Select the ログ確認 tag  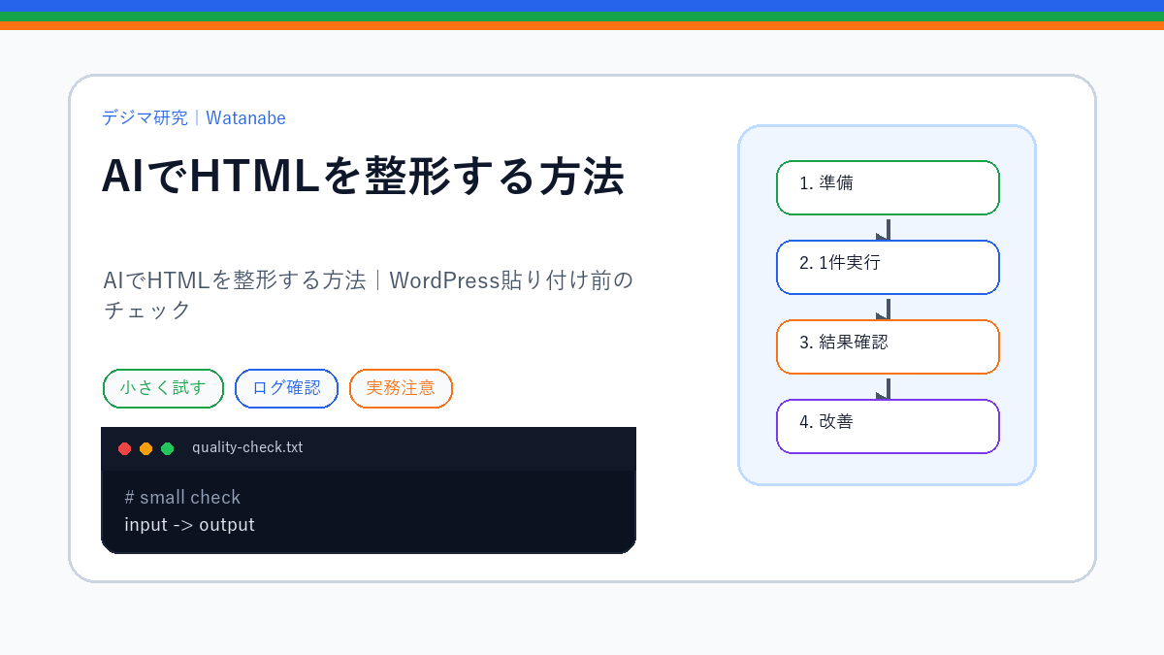[286, 388]
